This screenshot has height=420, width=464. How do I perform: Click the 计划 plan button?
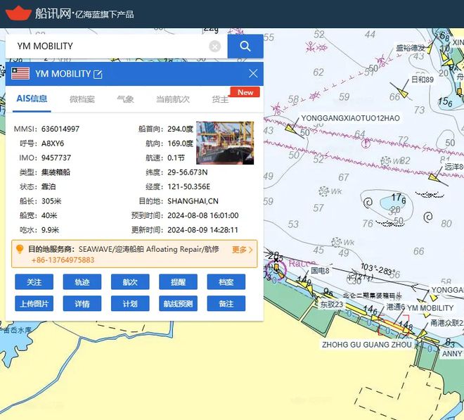(x=130, y=304)
